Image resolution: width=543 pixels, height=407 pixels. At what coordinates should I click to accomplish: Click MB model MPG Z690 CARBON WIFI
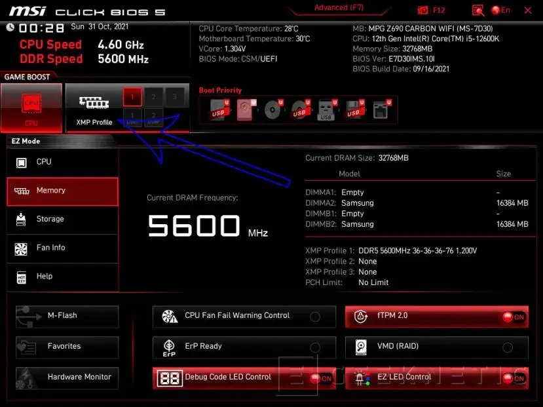coord(422,29)
